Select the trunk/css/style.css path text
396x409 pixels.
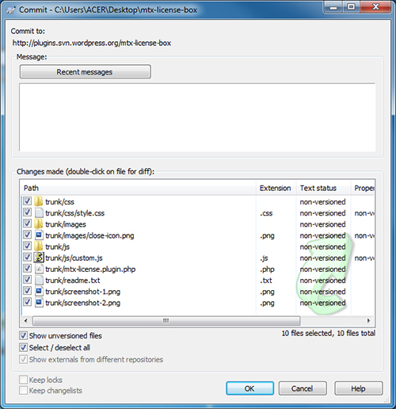click(x=75, y=213)
